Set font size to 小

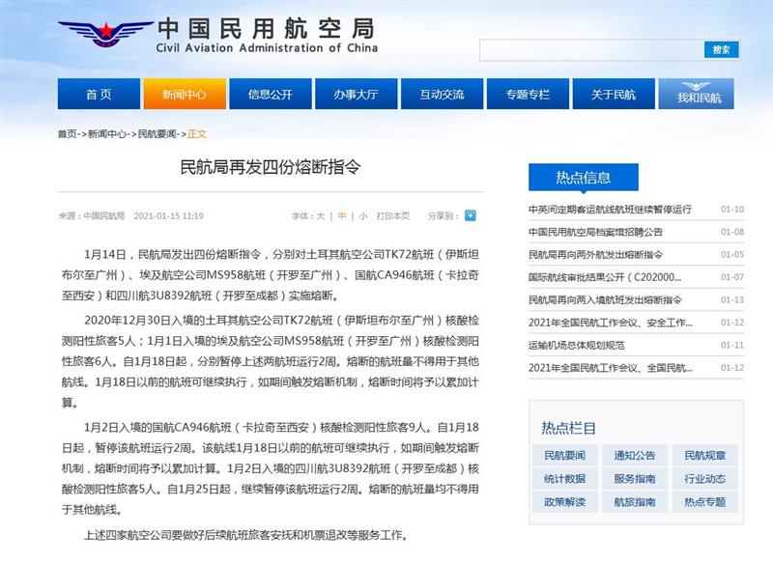(362, 216)
